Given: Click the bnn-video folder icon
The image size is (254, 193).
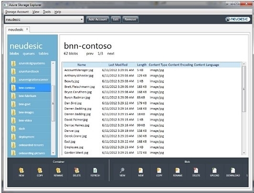Looking at the screenshot, I should point(13,120).
